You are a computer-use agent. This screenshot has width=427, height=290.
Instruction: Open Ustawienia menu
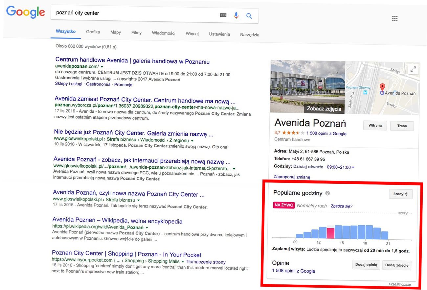tap(219, 34)
